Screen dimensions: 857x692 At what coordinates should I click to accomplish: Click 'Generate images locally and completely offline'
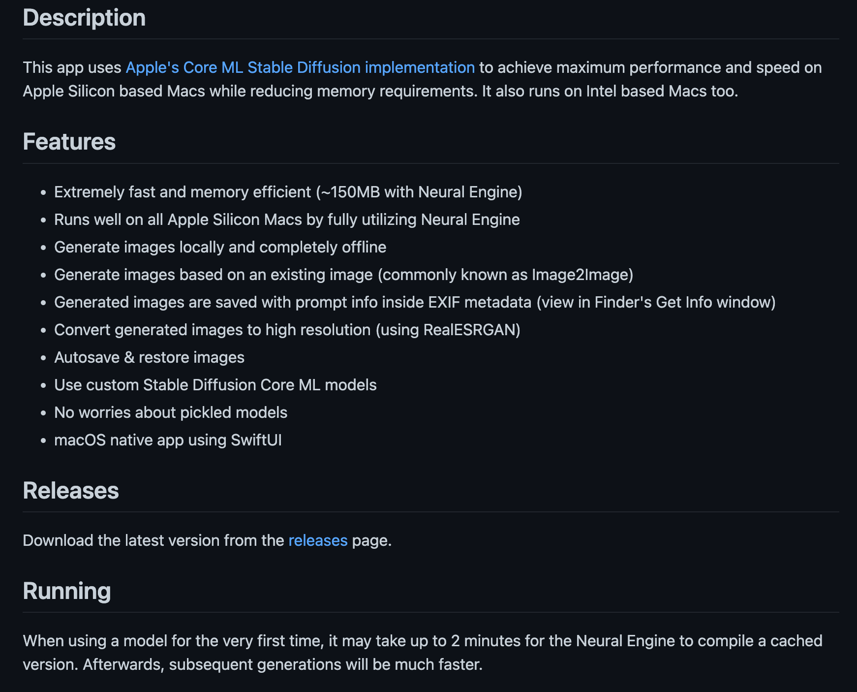click(220, 247)
